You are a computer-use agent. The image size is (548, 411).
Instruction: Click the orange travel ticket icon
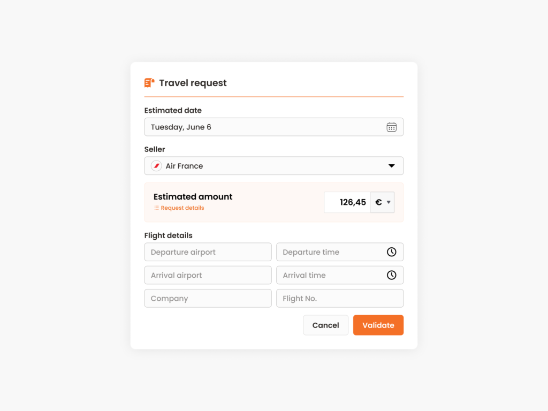click(149, 82)
